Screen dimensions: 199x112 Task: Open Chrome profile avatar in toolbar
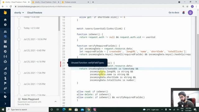tap(192, 7)
